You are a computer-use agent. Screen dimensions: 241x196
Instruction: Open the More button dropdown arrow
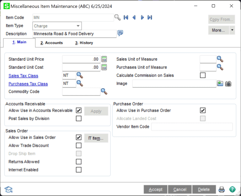[232, 30]
